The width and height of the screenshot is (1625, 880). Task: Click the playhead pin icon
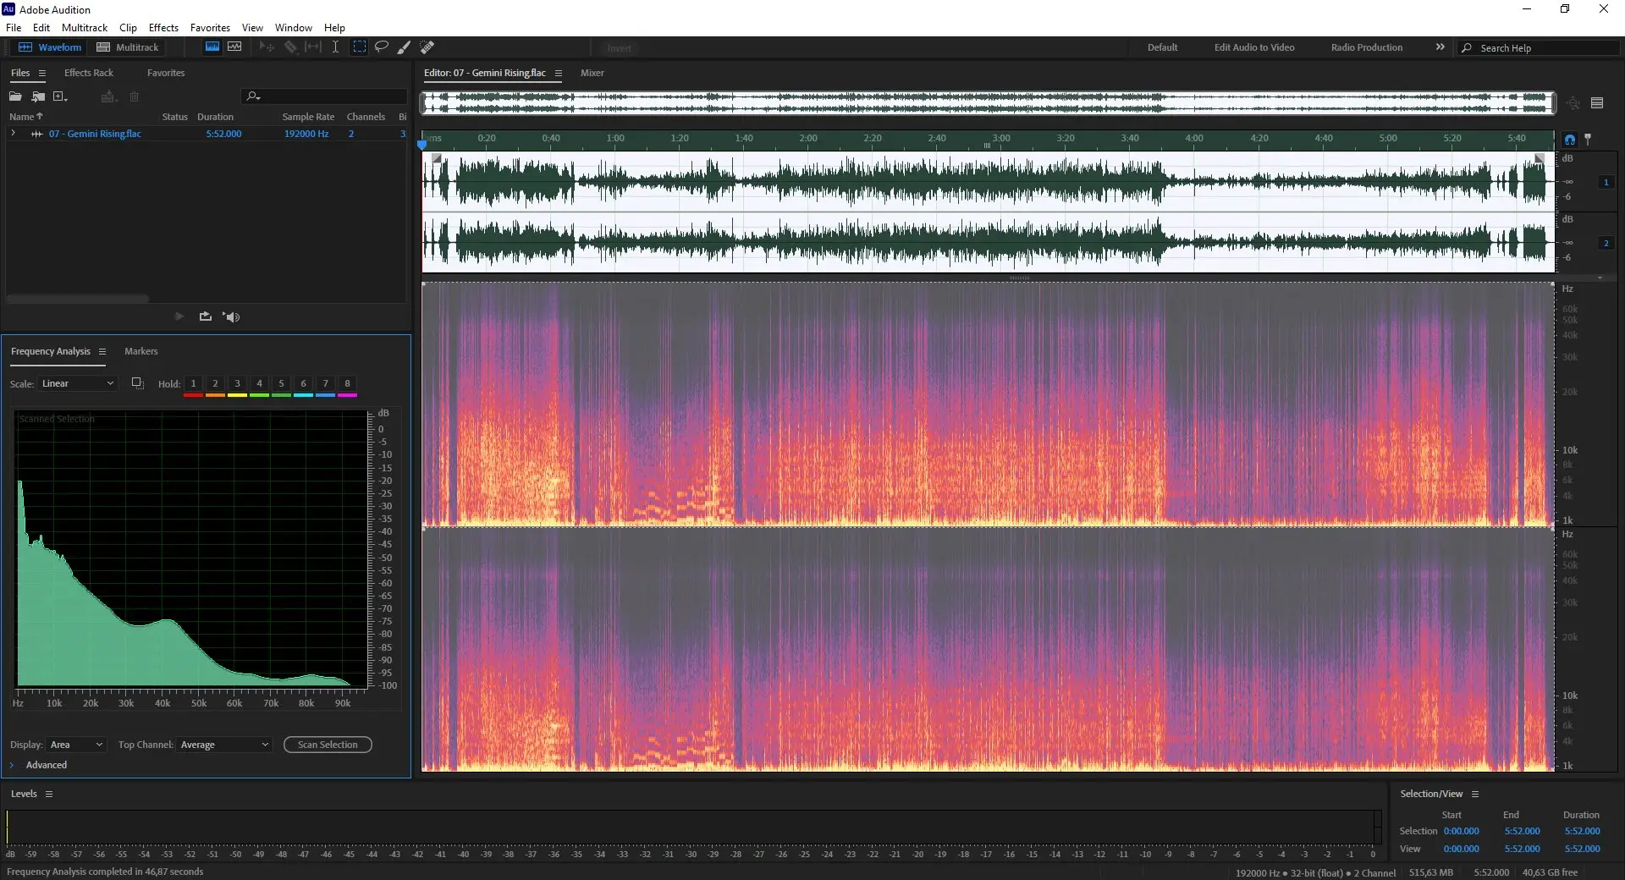pyautogui.click(x=1588, y=140)
